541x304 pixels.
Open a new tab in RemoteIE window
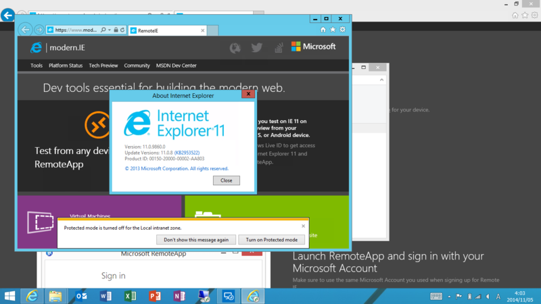tap(212, 30)
